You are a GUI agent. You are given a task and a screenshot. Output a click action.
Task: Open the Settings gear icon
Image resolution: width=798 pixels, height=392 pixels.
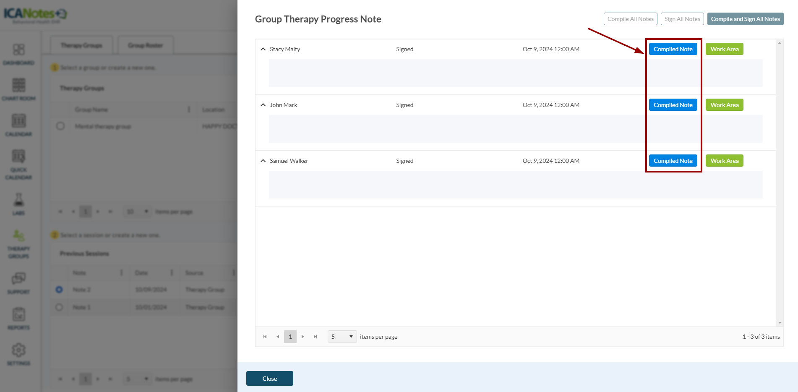(18, 350)
